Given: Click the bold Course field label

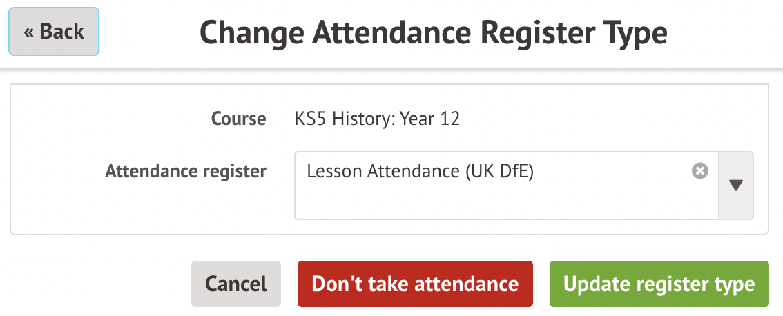Looking at the screenshot, I should click(x=238, y=119).
